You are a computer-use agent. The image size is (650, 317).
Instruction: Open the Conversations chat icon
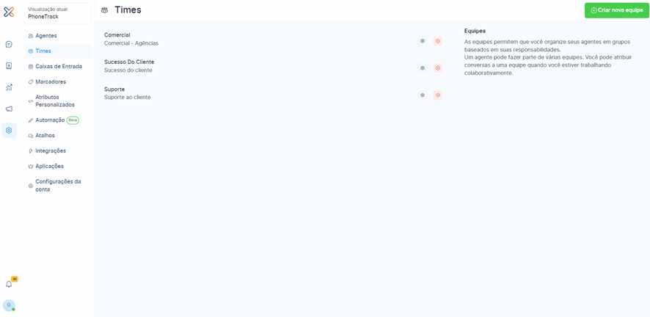pos(9,44)
